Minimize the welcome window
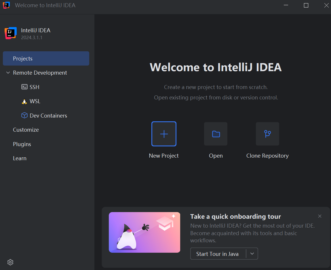The image size is (331, 270). [x=286, y=5]
